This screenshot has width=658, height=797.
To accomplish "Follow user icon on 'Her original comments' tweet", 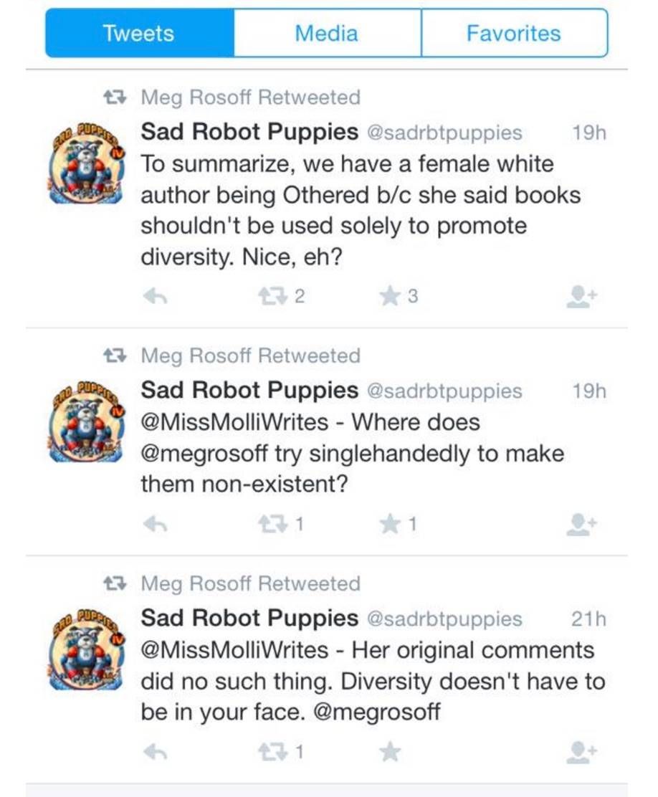I will click(581, 752).
